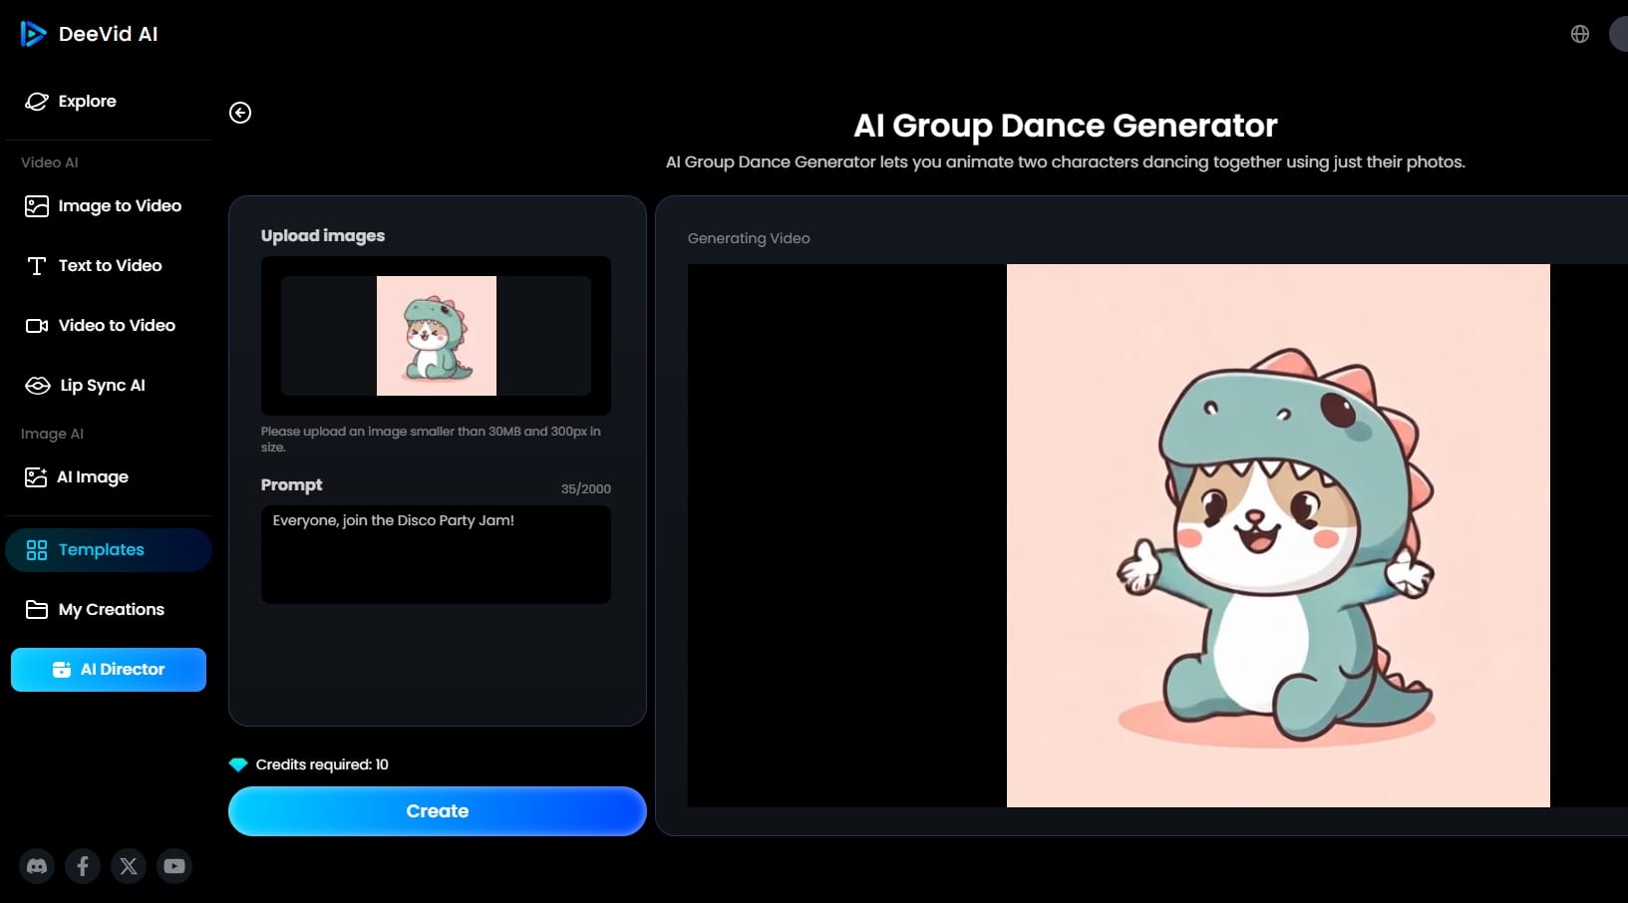This screenshot has width=1628, height=903.
Task: Open Image to Video tool
Action: click(x=119, y=206)
